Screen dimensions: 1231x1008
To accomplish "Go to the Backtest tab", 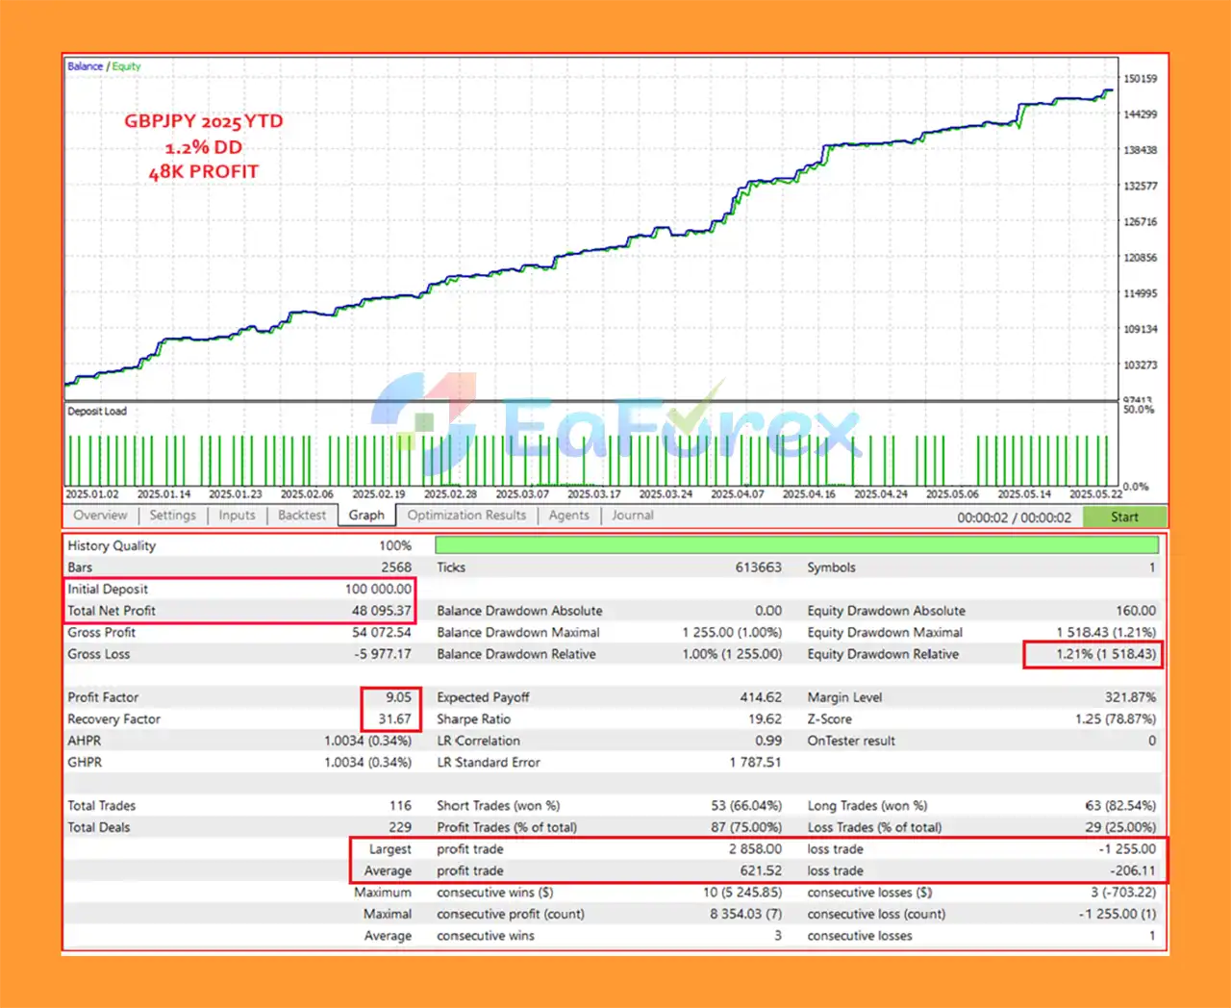I will [302, 516].
